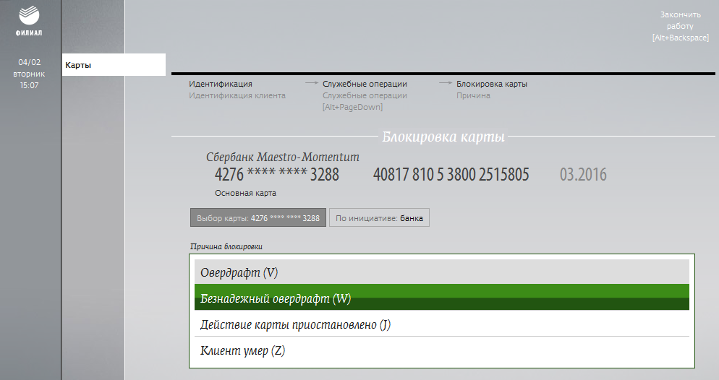Click Основная карта label
This screenshot has height=380, width=719.
coord(245,193)
